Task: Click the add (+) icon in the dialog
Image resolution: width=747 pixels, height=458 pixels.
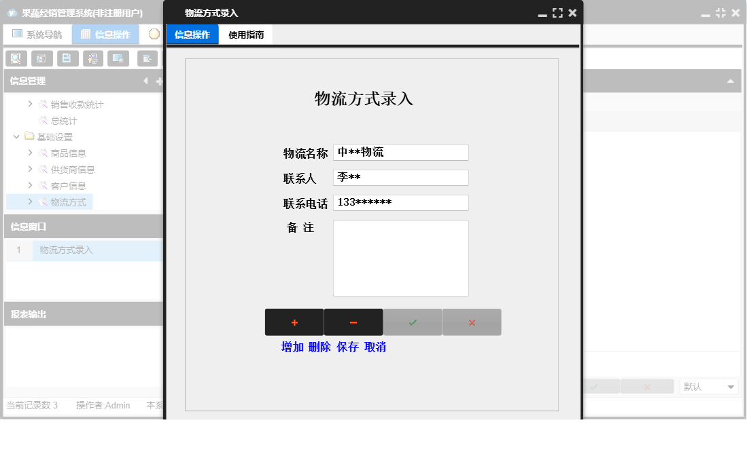Action: coord(294,322)
